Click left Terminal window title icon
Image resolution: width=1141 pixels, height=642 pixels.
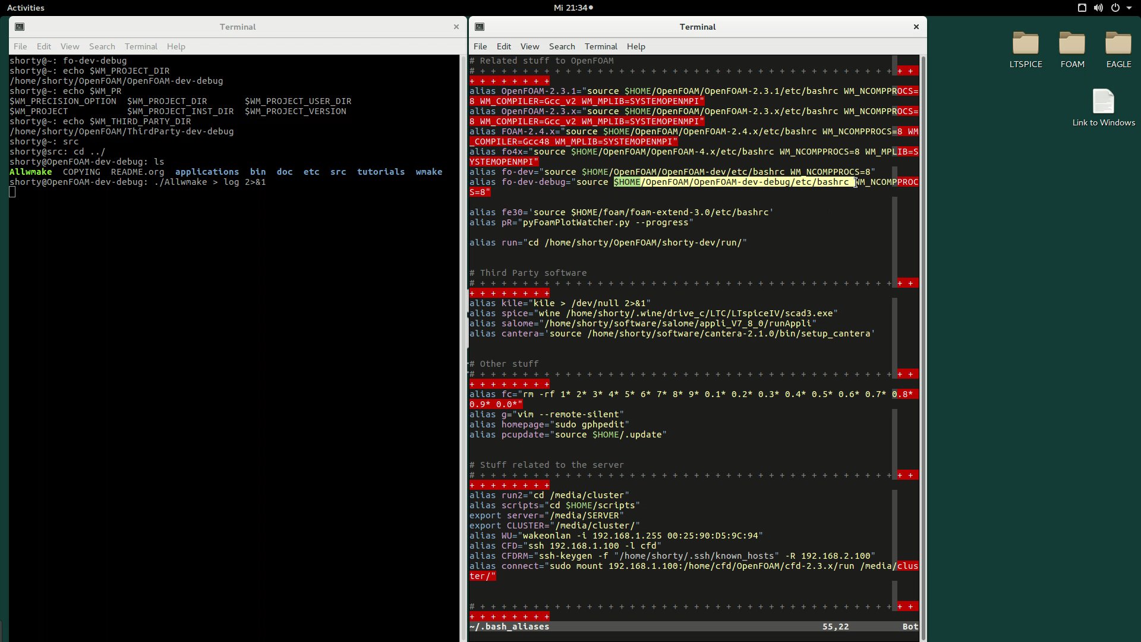pyautogui.click(x=20, y=27)
